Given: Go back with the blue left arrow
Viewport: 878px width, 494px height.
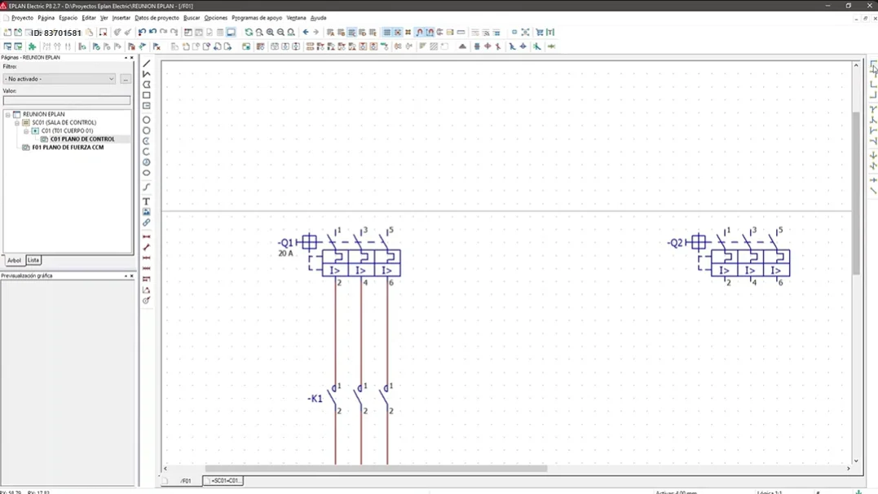Looking at the screenshot, I should [x=306, y=33].
